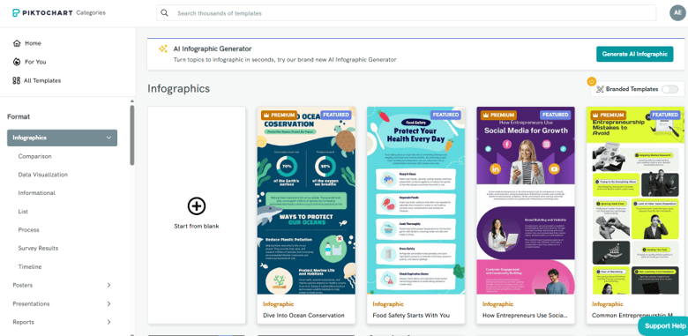Click the For You icon
This screenshot has width=688, height=336.
tap(17, 62)
